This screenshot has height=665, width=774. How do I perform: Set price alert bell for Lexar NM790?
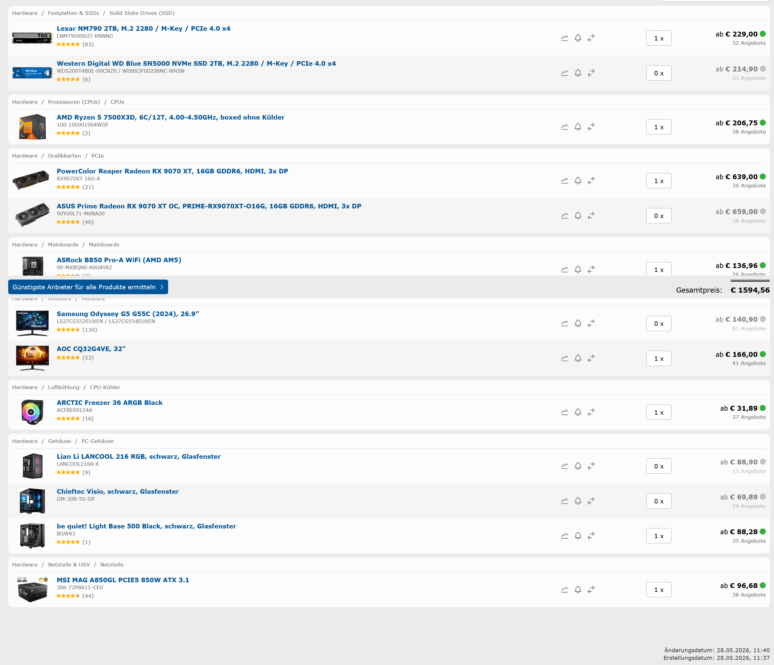click(578, 38)
